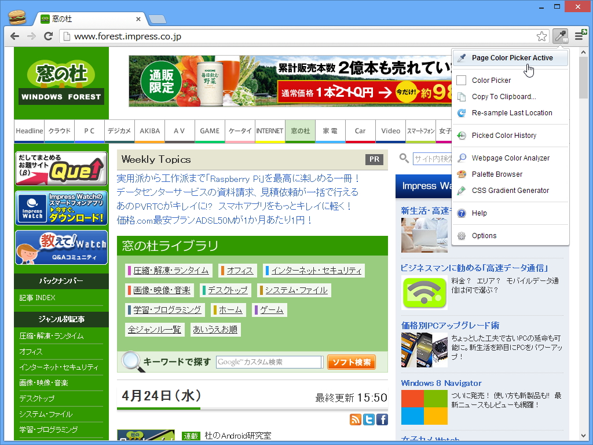Open the RSS feed icon
This screenshot has height=445, width=593.
click(356, 419)
